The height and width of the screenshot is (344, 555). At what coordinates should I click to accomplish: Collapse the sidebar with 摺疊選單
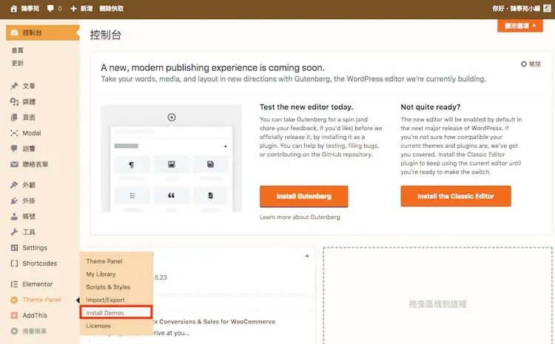click(29, 331)
